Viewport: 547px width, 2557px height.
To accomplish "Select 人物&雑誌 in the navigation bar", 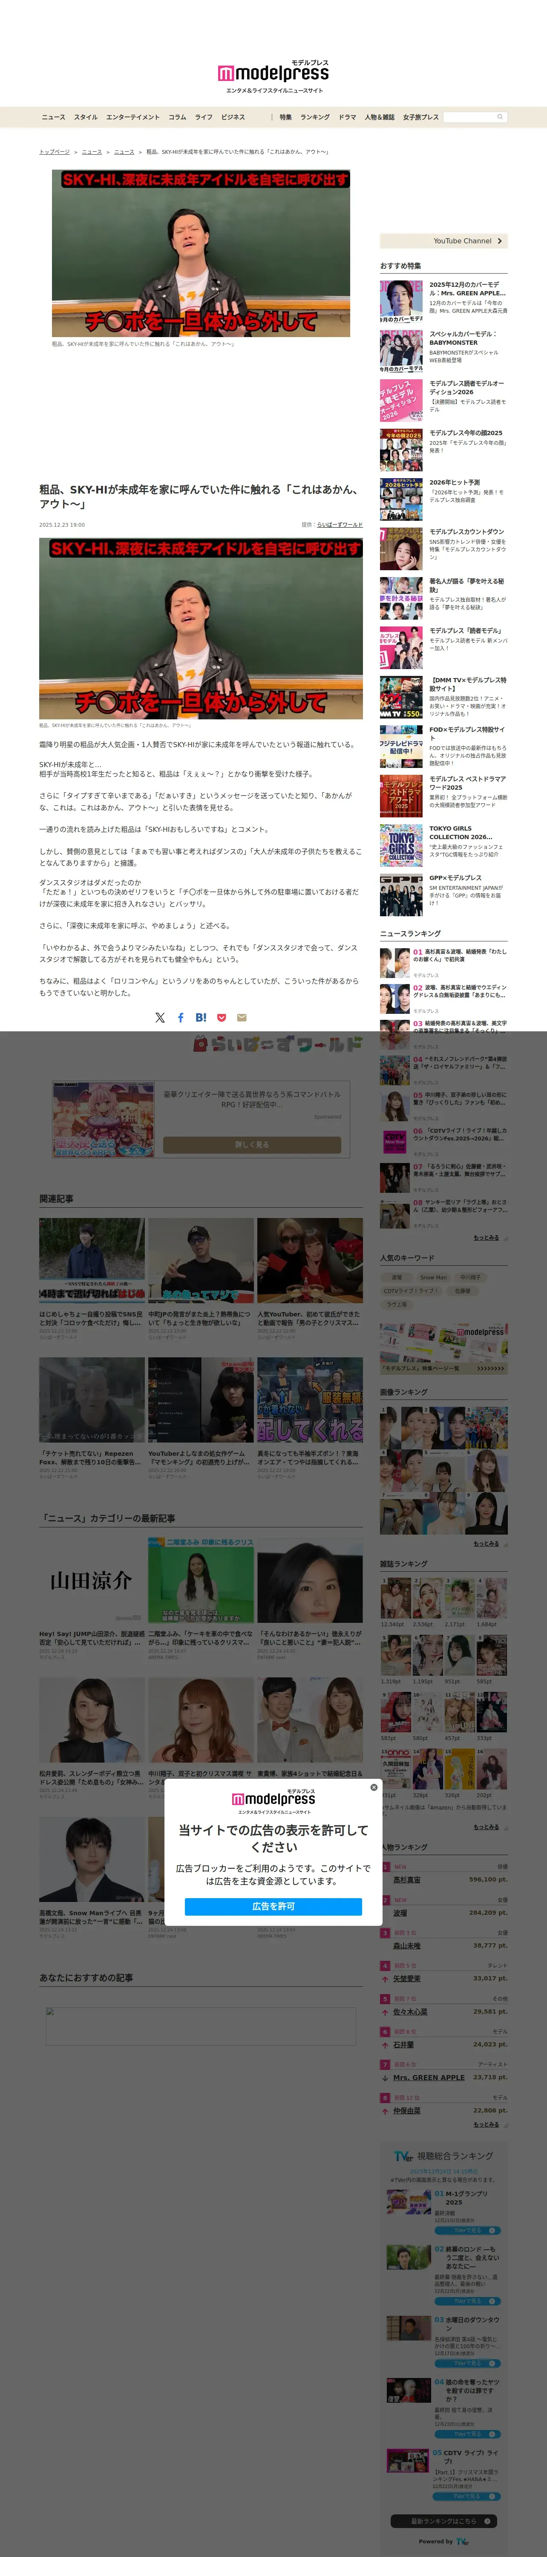I will [x=379, y=117].
